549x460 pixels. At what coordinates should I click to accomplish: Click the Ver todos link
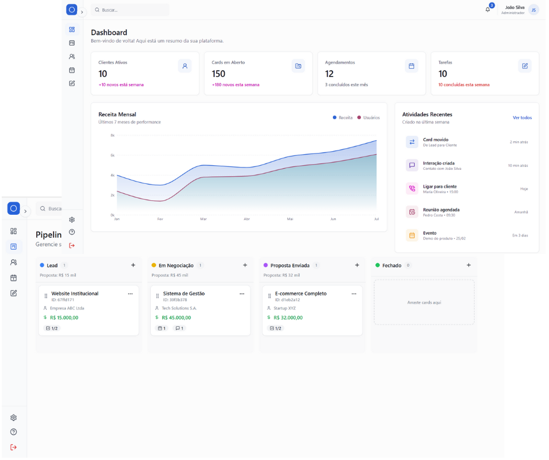522,117
